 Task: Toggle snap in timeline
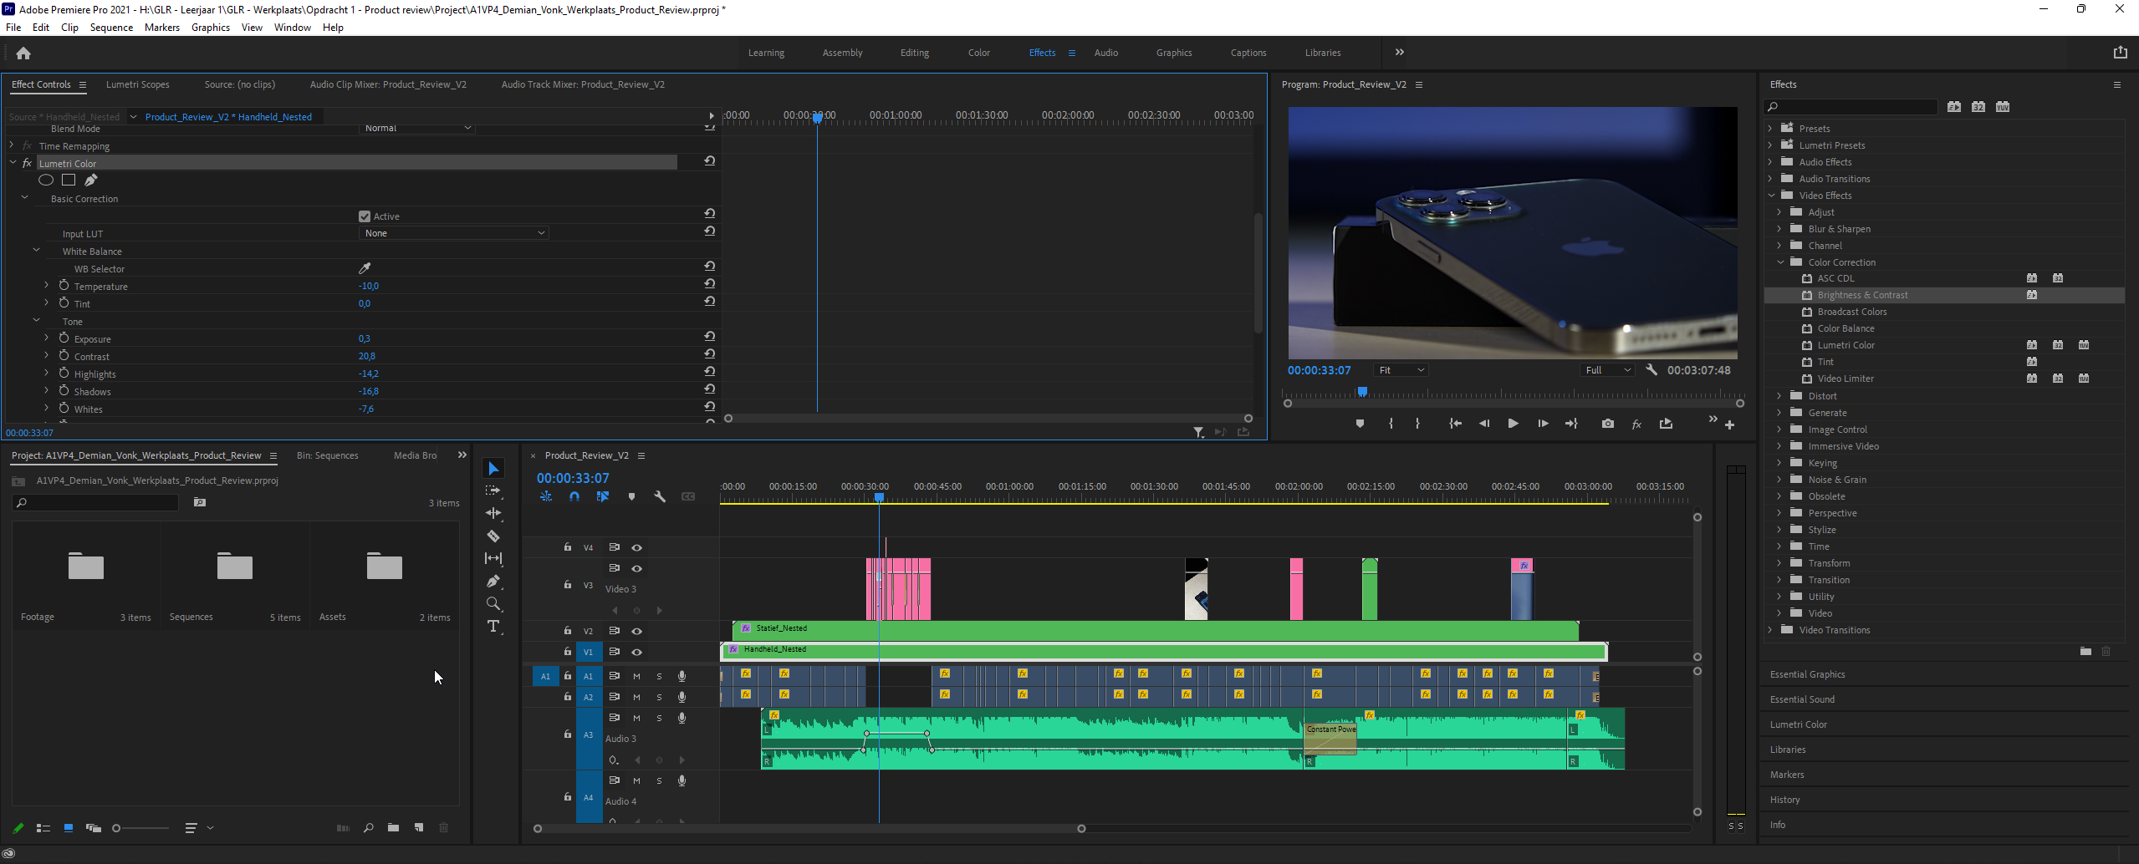(x=574, y=496)
